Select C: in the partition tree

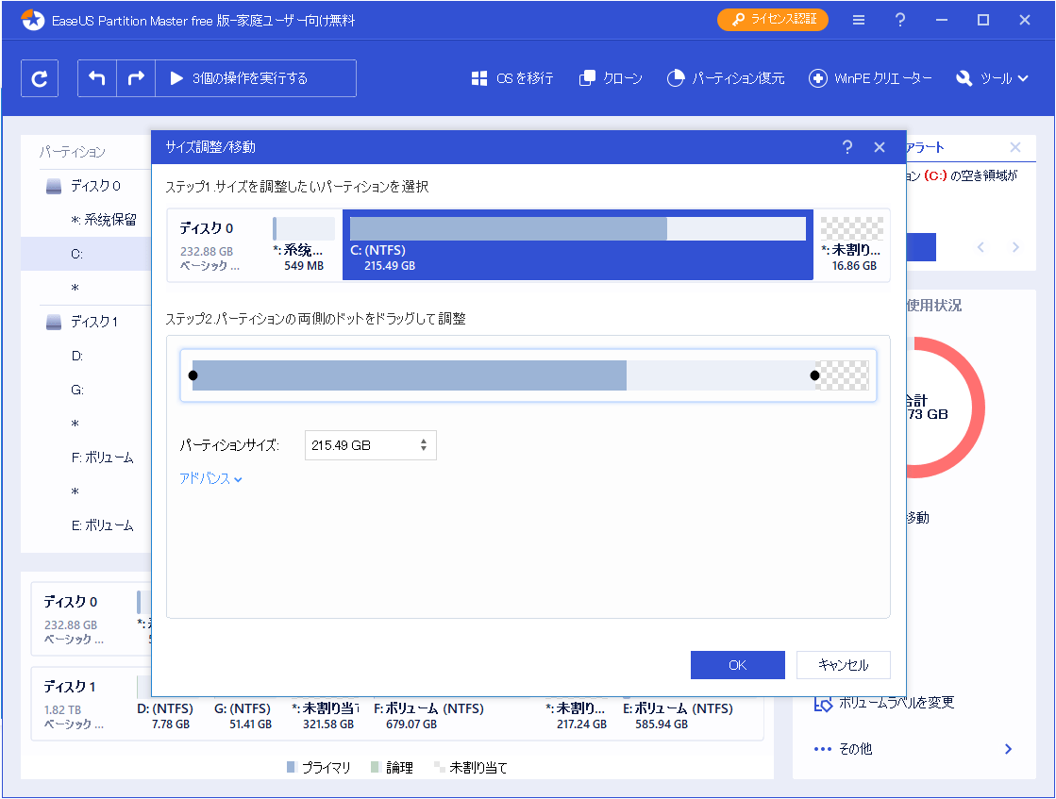click(x=86, y=254)
